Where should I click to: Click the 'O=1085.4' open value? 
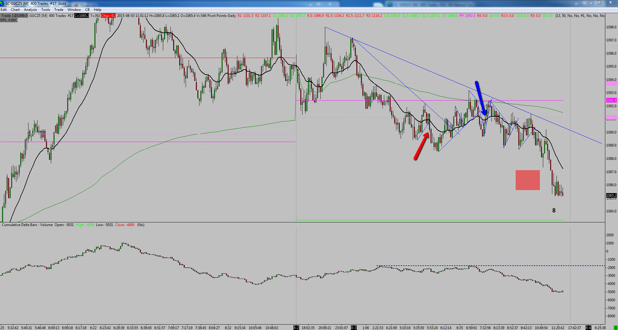[188, 16]
